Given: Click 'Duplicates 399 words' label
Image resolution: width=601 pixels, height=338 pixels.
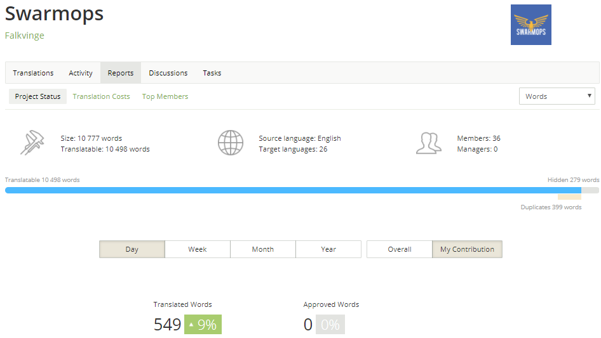Looking at the screenshot, I should 551,207.
